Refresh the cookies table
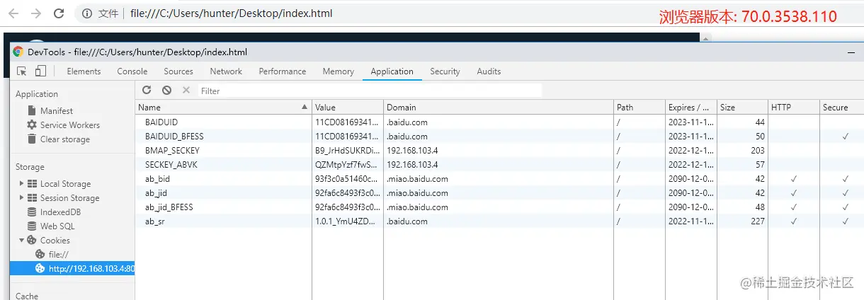This screenshot has height=300, width=864. 147,91
